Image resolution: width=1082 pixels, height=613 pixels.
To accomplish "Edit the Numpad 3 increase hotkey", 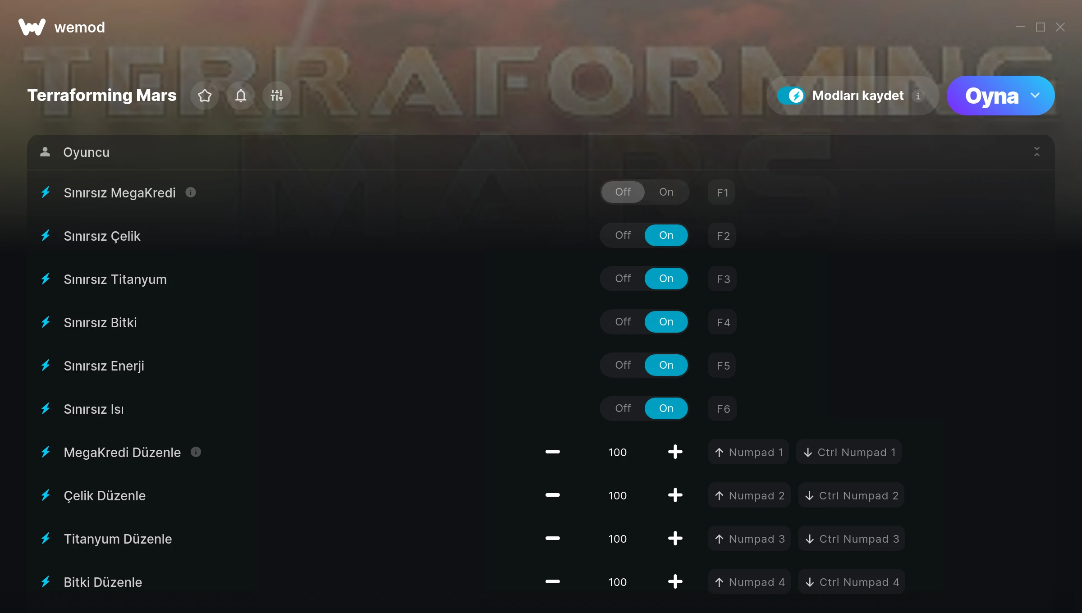I will point(749,539).
